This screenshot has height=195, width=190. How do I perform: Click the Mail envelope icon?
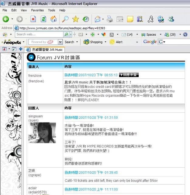coord(98,19)
